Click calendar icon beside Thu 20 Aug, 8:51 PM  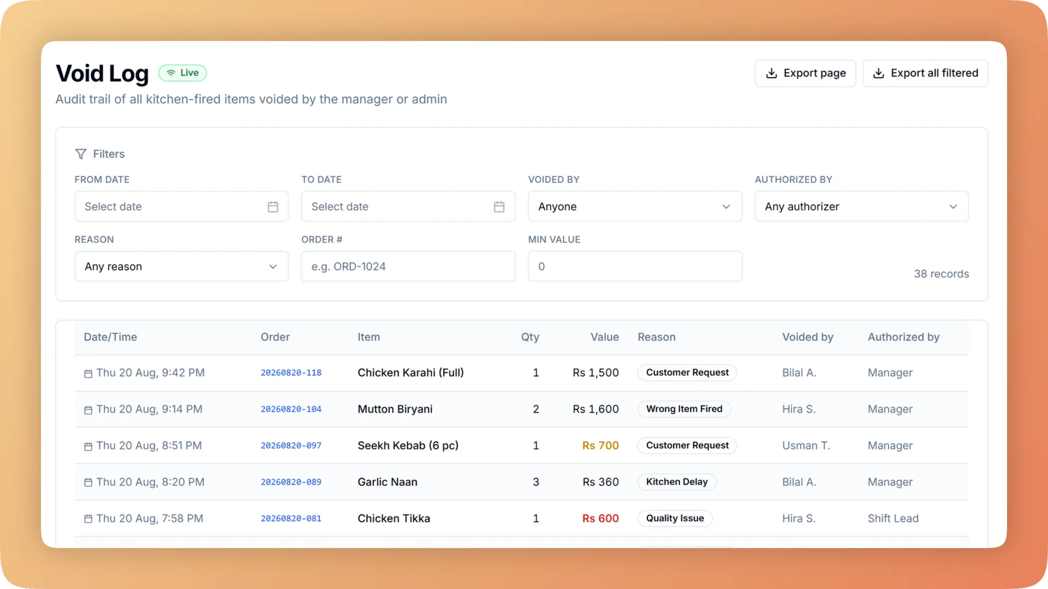click(88, 447)
